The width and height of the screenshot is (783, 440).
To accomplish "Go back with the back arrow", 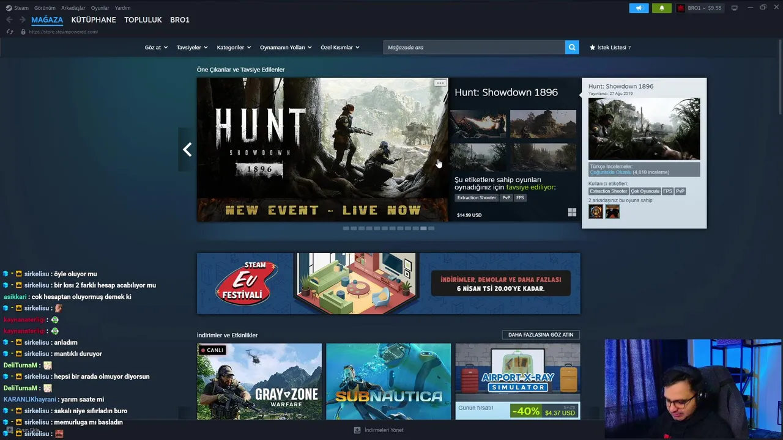I will click(x=9, y=20).
